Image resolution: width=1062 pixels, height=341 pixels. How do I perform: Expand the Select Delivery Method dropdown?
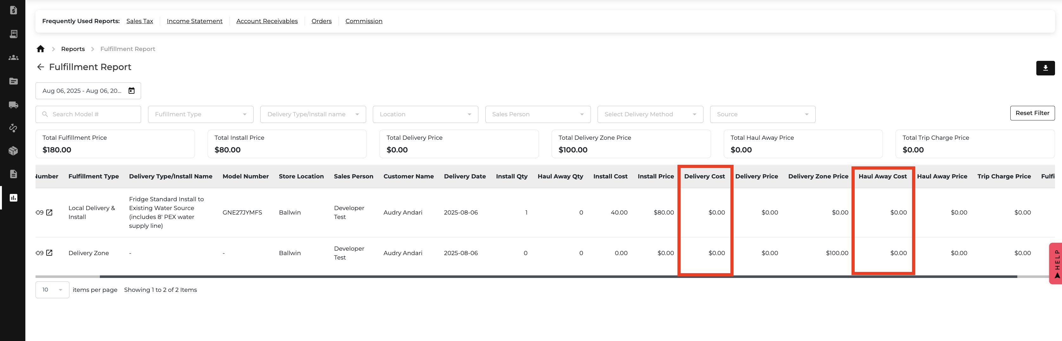point(650,114)
